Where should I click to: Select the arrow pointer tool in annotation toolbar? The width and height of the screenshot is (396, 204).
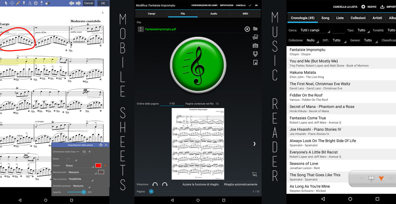click(x=6, y=3)
